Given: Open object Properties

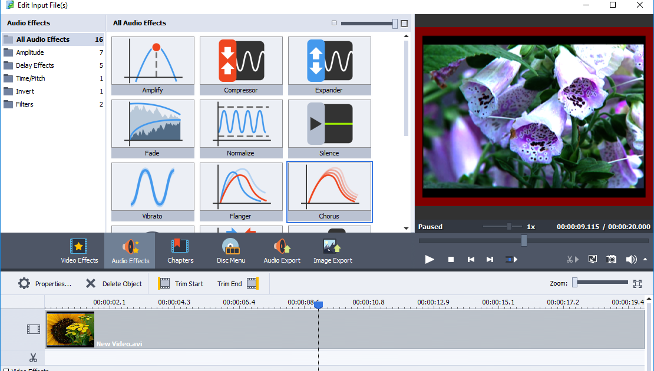Looking at the screenshot, I should 45,284.
